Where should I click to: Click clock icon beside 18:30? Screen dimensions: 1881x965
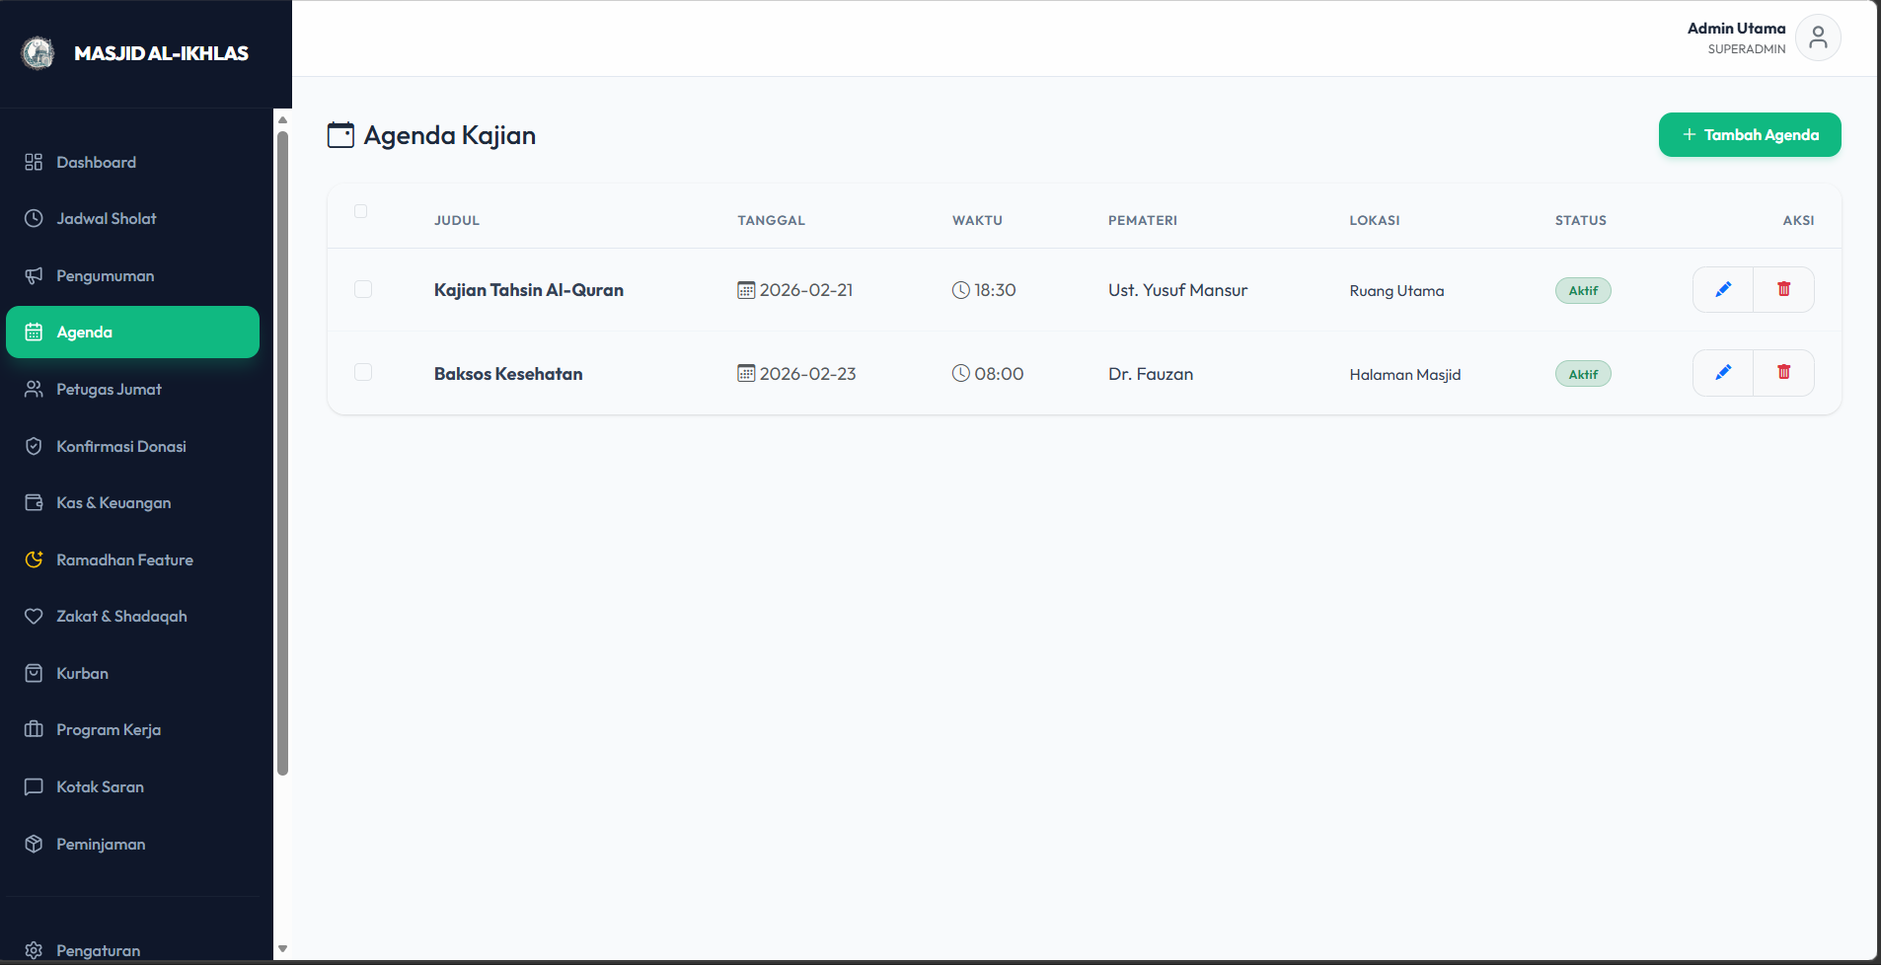click(961, 290)
